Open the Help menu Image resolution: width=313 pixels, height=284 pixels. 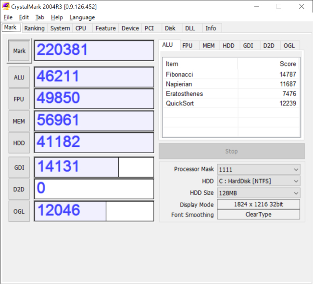57,17
